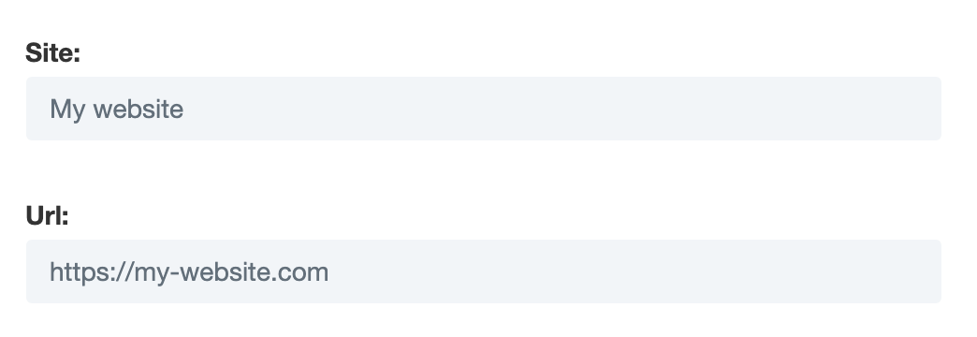Click the https://my-website.com placeholder text

(x=189, y=272)
